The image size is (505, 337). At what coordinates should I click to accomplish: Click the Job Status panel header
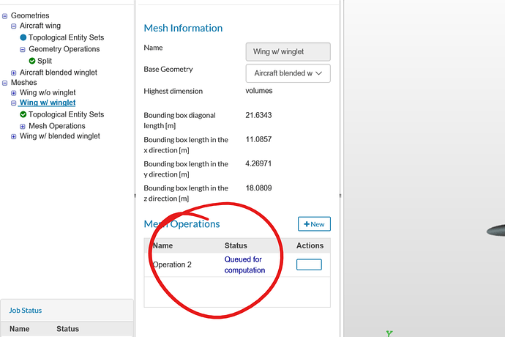pos(26,310)
